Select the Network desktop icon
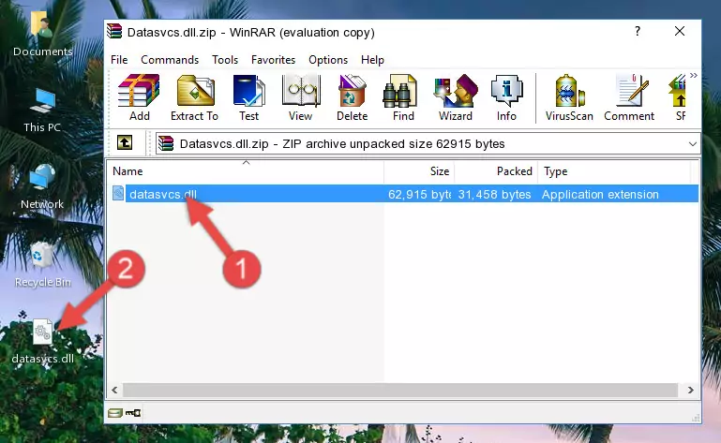Screen dimensions: 721x443 pos(42,186)
